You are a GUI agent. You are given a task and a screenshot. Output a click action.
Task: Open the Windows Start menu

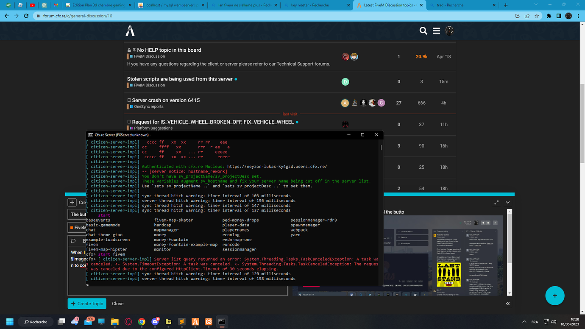tap(10, 322)
